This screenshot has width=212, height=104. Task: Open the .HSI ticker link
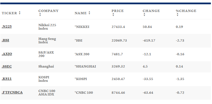click(x=5, y=40)
